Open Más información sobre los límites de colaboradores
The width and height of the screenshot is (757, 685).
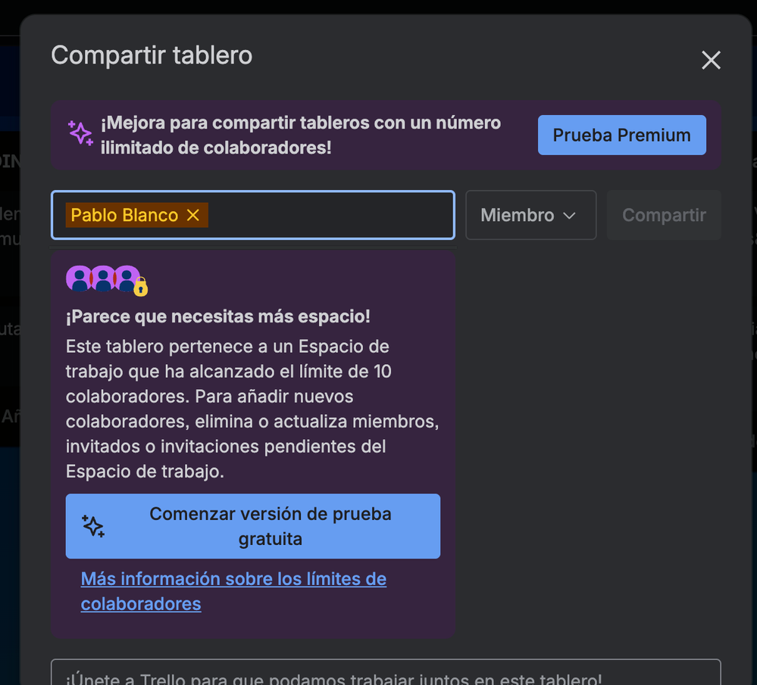click(233, 591)
